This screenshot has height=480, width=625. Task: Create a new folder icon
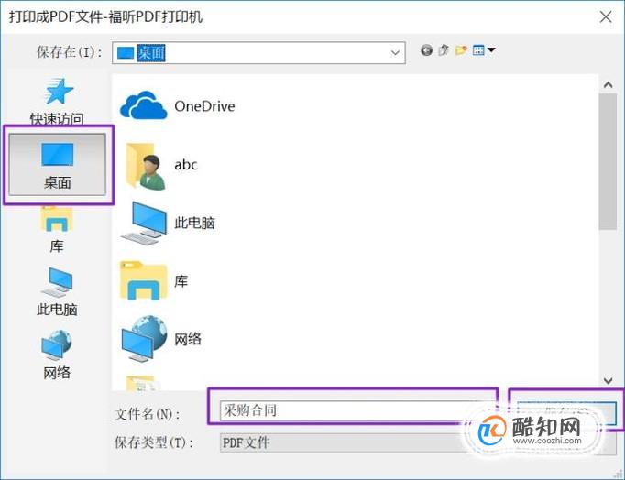pos(461,50)
